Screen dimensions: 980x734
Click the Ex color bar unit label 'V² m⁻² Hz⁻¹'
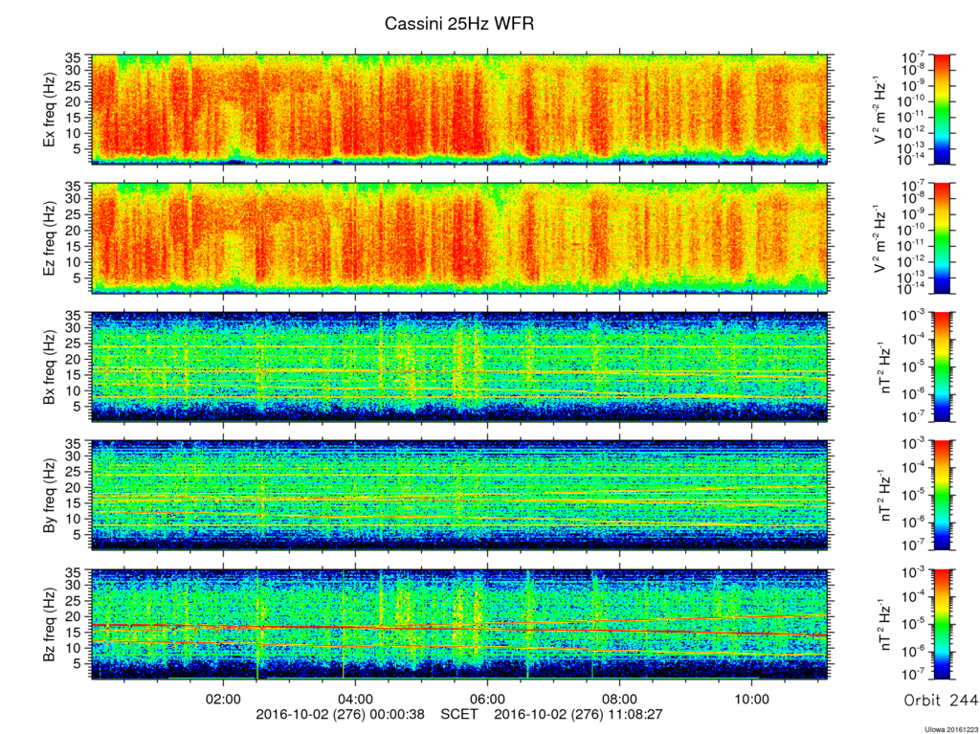pyautogui.click(x=880, y=109)
